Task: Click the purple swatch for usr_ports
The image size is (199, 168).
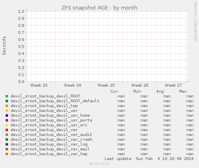Action: click(x=7, y=120)
